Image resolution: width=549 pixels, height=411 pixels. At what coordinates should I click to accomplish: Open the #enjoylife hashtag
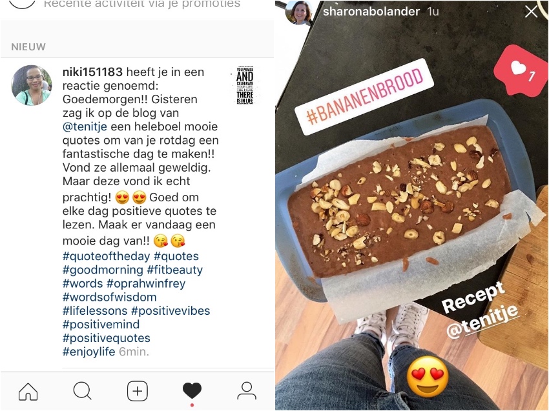[88, 352]
